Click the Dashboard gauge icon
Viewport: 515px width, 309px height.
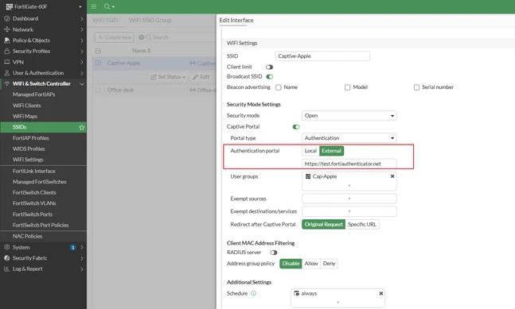(6, 19)
